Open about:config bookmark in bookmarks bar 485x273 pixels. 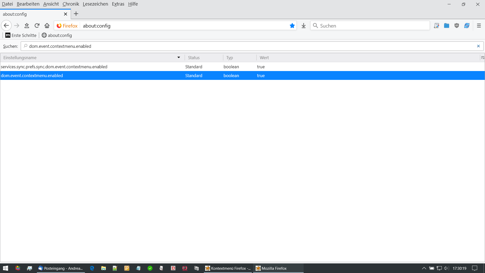pos(57,35)
